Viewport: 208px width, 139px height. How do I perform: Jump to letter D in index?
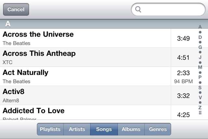pyautogui.click(x=200, y=37)
